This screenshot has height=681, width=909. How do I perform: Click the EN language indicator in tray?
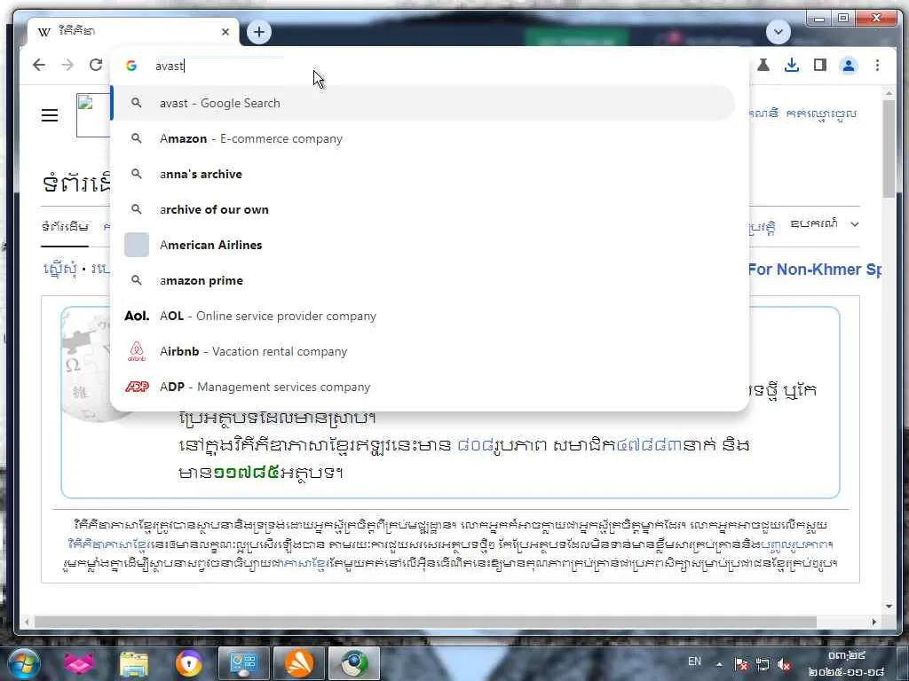click(x=694, y=661)
